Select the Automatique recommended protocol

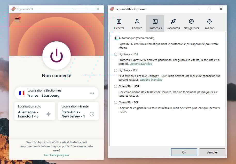[x=115, y=38]
